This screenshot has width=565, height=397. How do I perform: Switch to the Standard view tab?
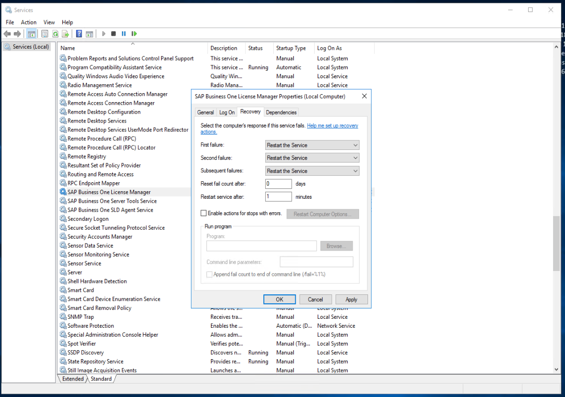pyautogui.click(x=101, y=379)
